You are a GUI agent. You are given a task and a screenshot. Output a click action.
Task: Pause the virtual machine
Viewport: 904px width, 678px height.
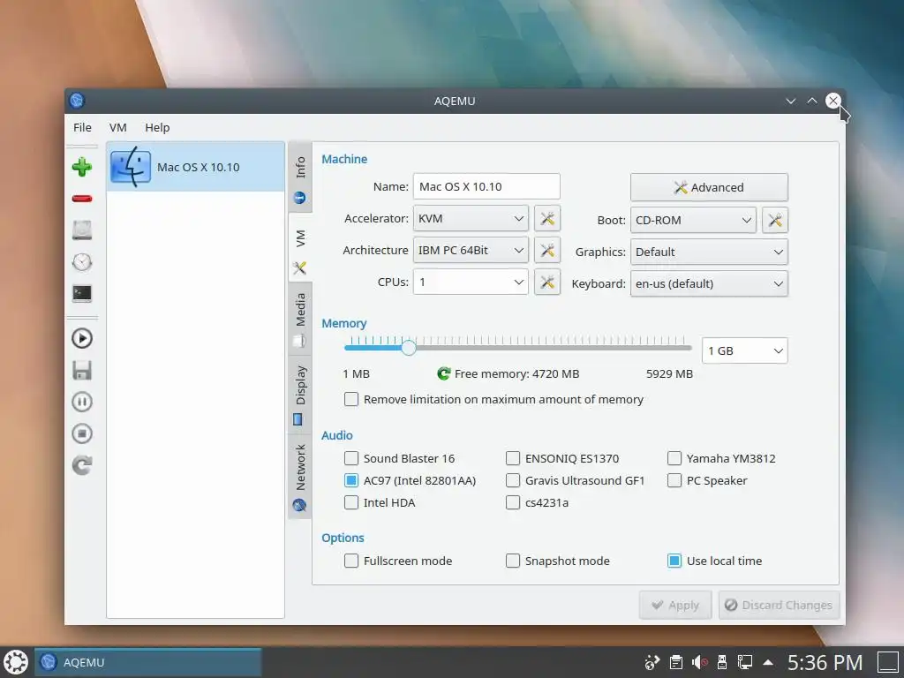coord(82,402)
